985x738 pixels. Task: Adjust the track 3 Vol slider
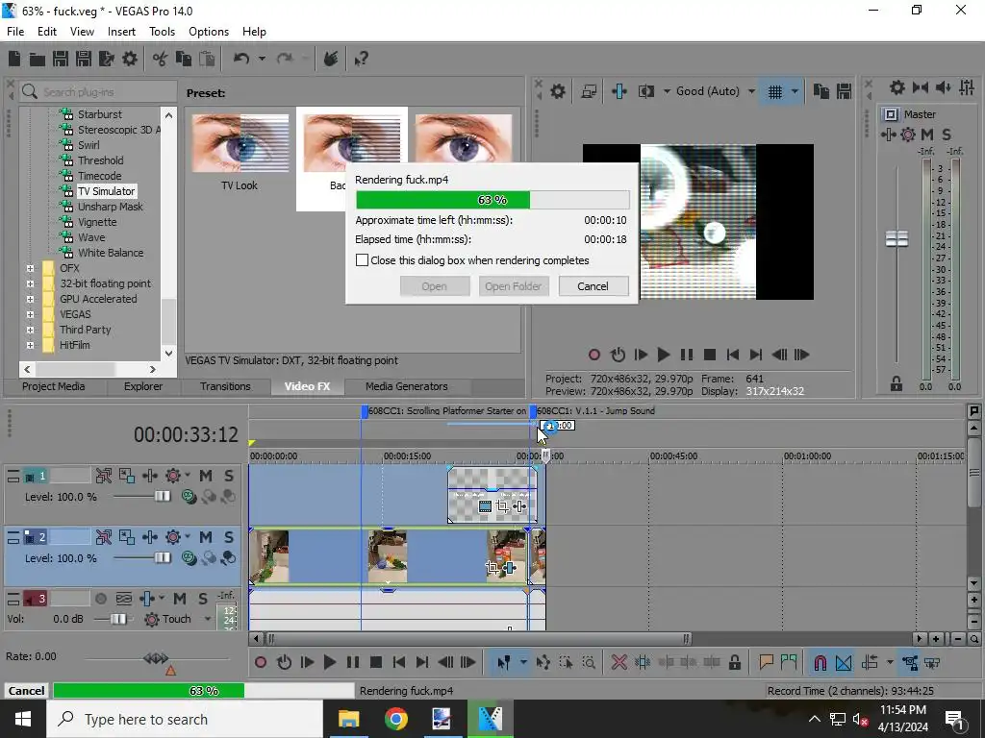(x=118, y=619)
